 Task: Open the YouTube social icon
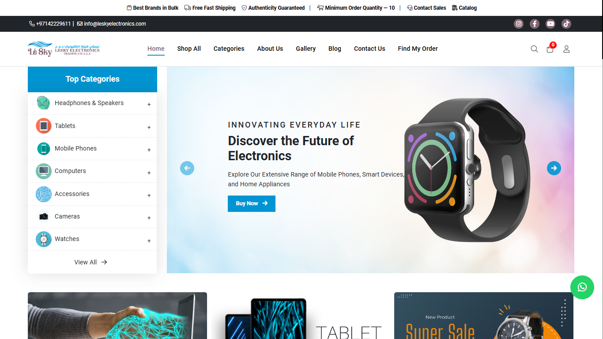point(550,24)
